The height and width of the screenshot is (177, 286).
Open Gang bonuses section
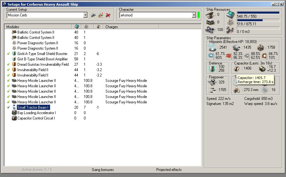(x=103, y=170)
